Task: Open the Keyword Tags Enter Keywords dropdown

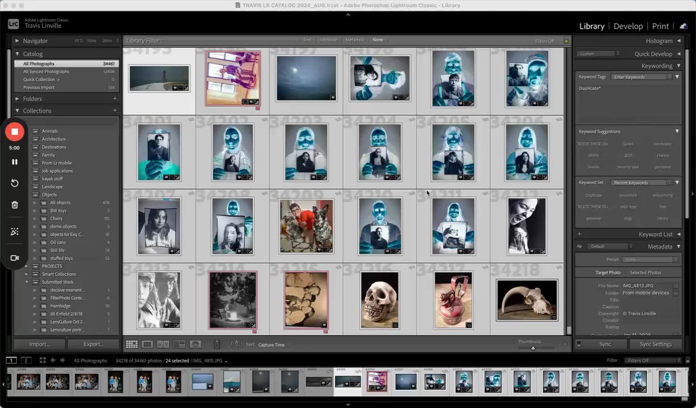Action: point(642,76)
